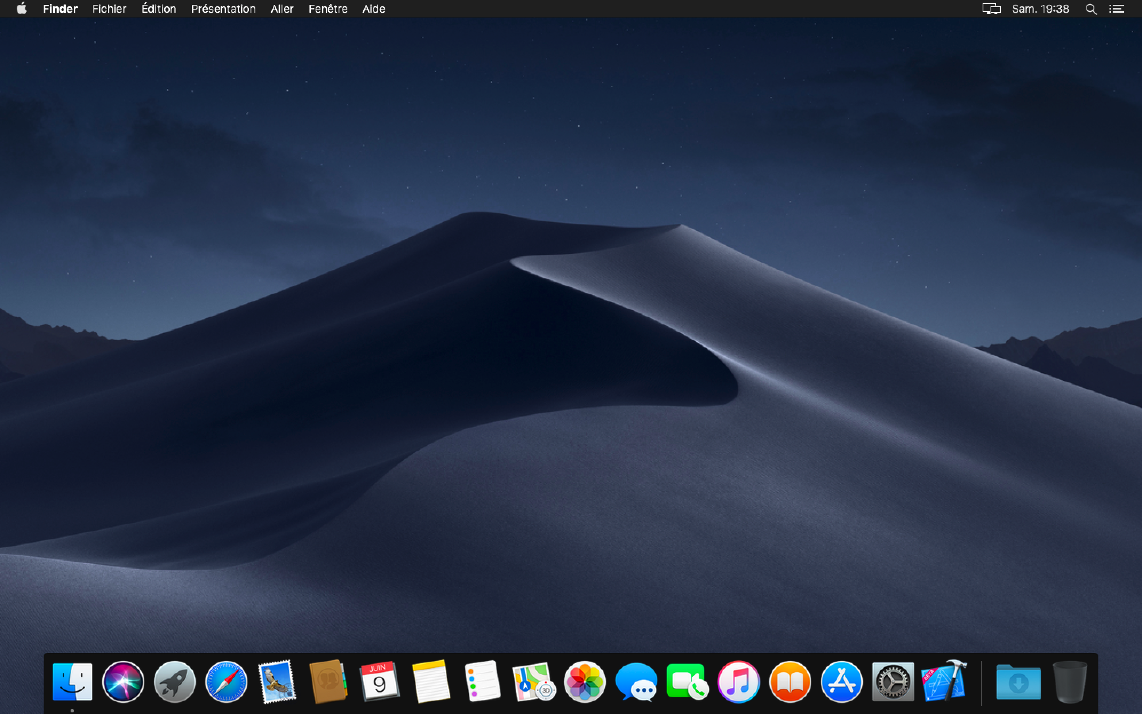This screenshot has height=714, width=1142.
Task: Open the Reminders list icon
Action: tap(482, 681)
